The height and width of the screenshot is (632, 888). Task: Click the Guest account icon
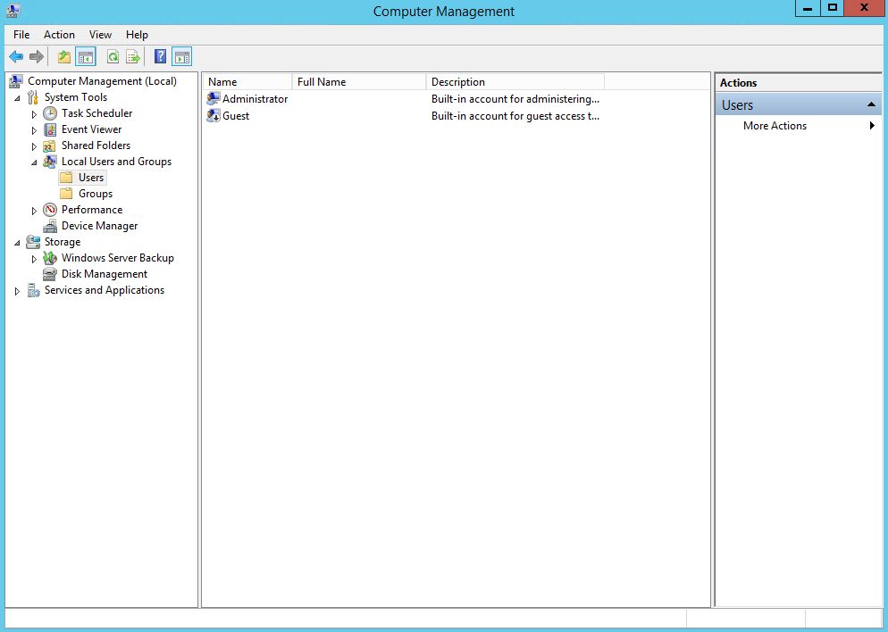[x=213, y=116]
